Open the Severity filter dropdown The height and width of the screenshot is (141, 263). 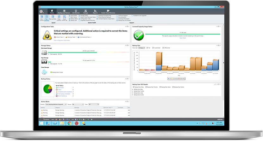(x=56, y=104)
